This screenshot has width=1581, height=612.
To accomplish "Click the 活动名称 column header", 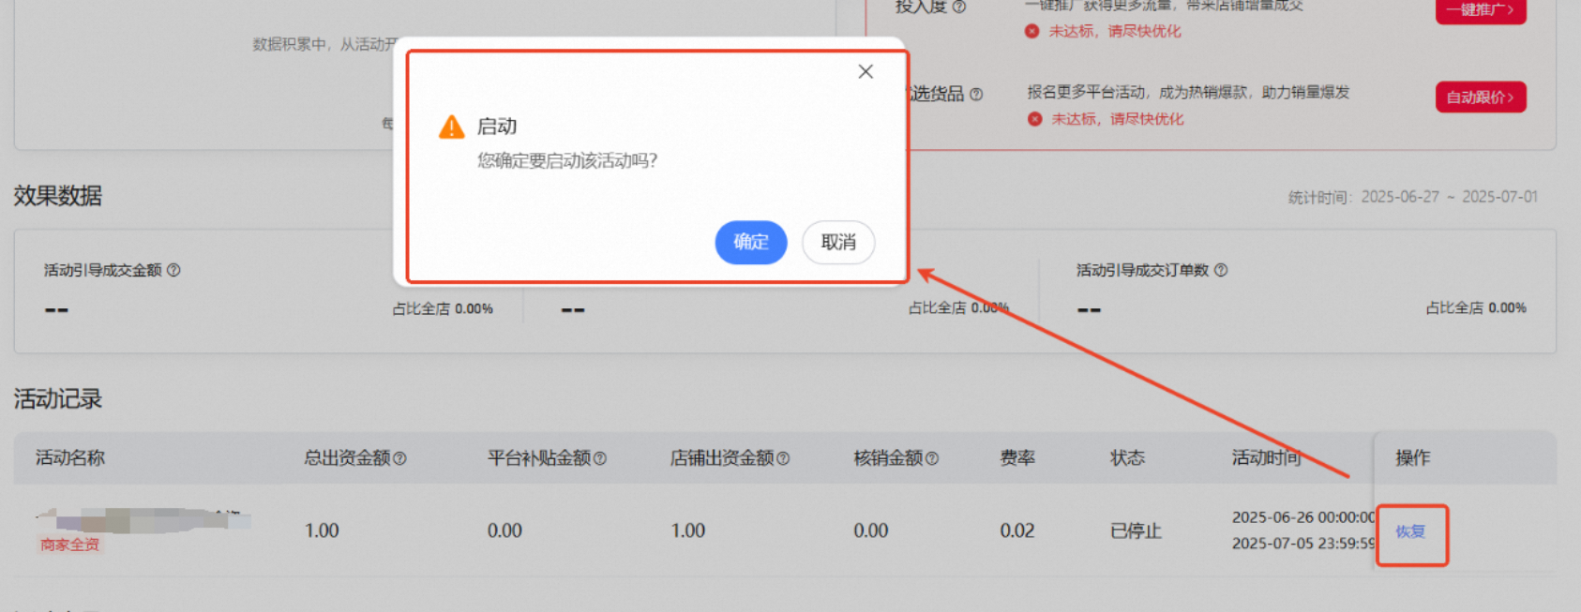I will (x=70, y=457).
